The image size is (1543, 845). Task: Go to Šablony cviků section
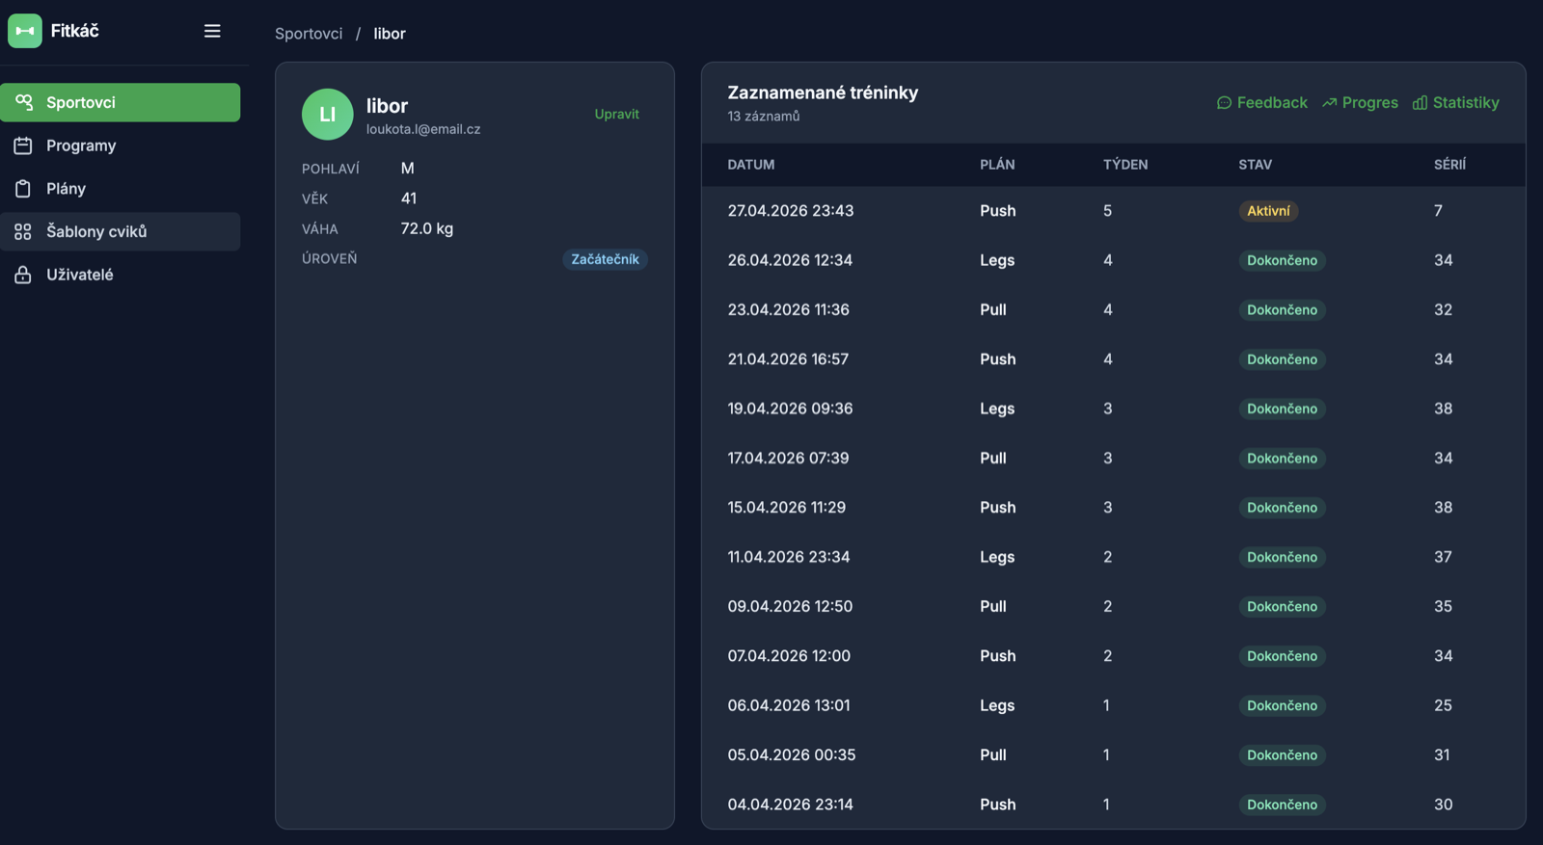(121, 231)
